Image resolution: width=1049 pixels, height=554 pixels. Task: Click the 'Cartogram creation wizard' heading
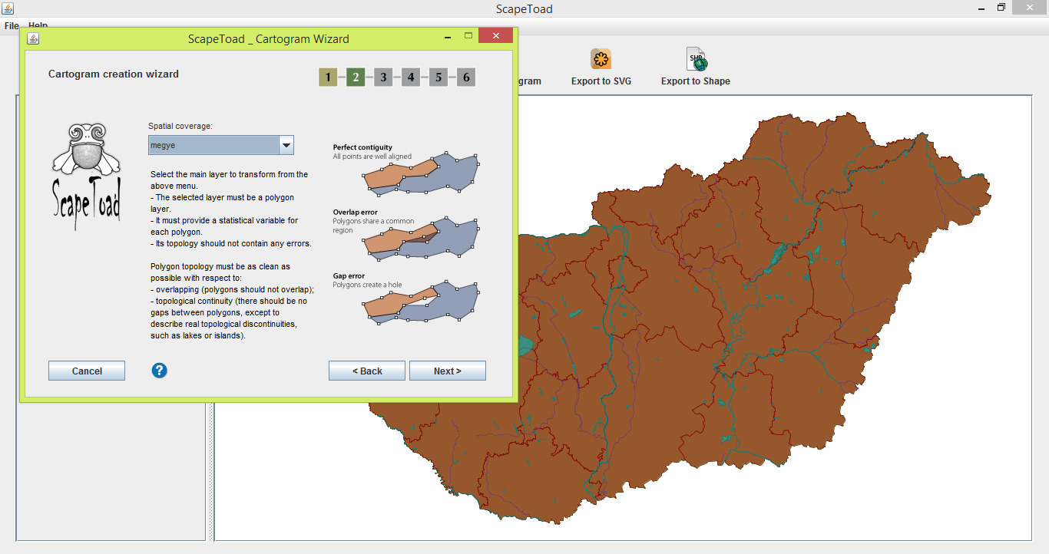[x=114, y=74]
